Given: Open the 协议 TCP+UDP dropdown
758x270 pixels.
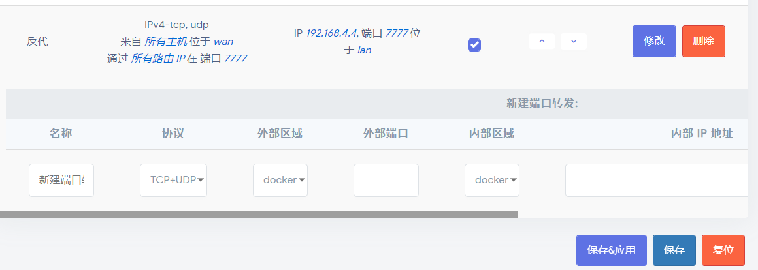Looking at the screenshot, I should coord(174,180).
